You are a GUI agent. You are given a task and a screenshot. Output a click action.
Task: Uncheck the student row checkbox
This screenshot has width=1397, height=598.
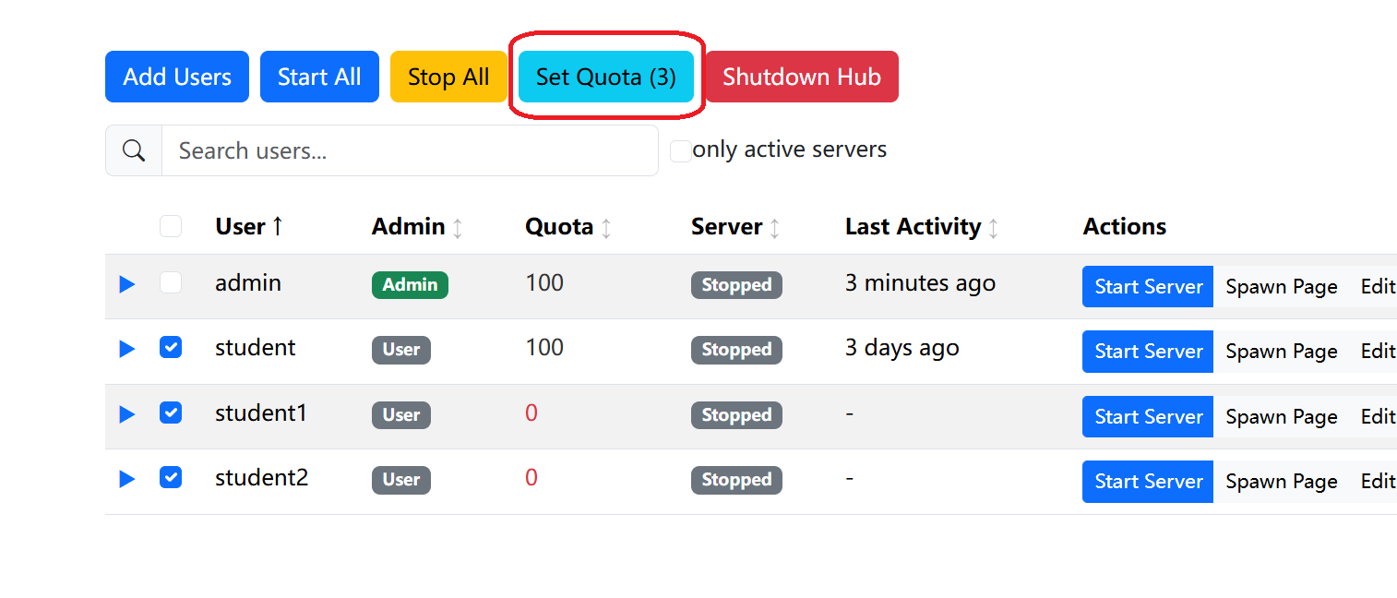pyautogui.click(x=171, y=347)
